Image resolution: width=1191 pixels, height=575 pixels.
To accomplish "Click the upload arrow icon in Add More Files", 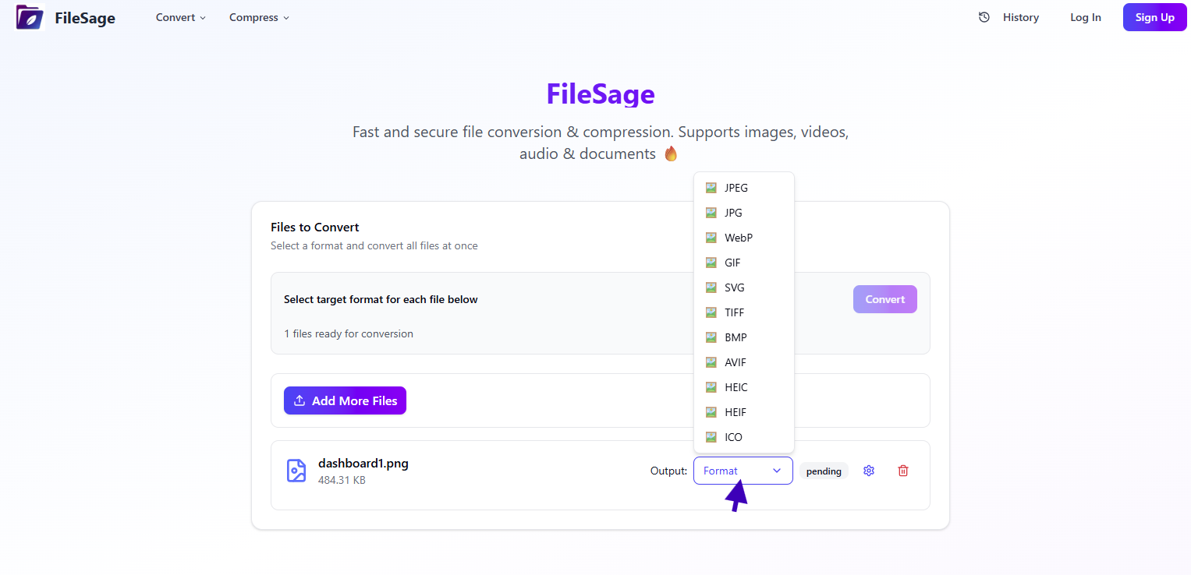I will click(300, 400).
